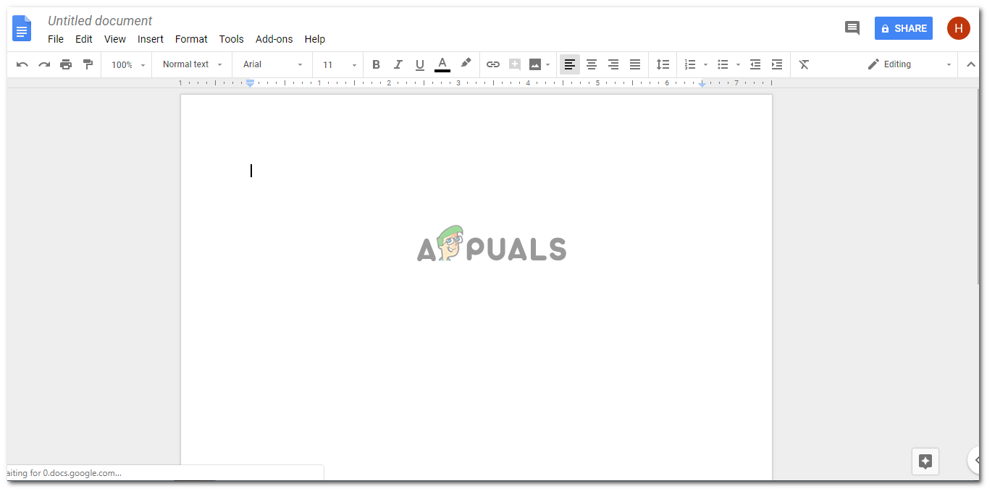Click the Google Docs home icon
The width and height of the screenshot is (987, 489).
coord(22,29)
